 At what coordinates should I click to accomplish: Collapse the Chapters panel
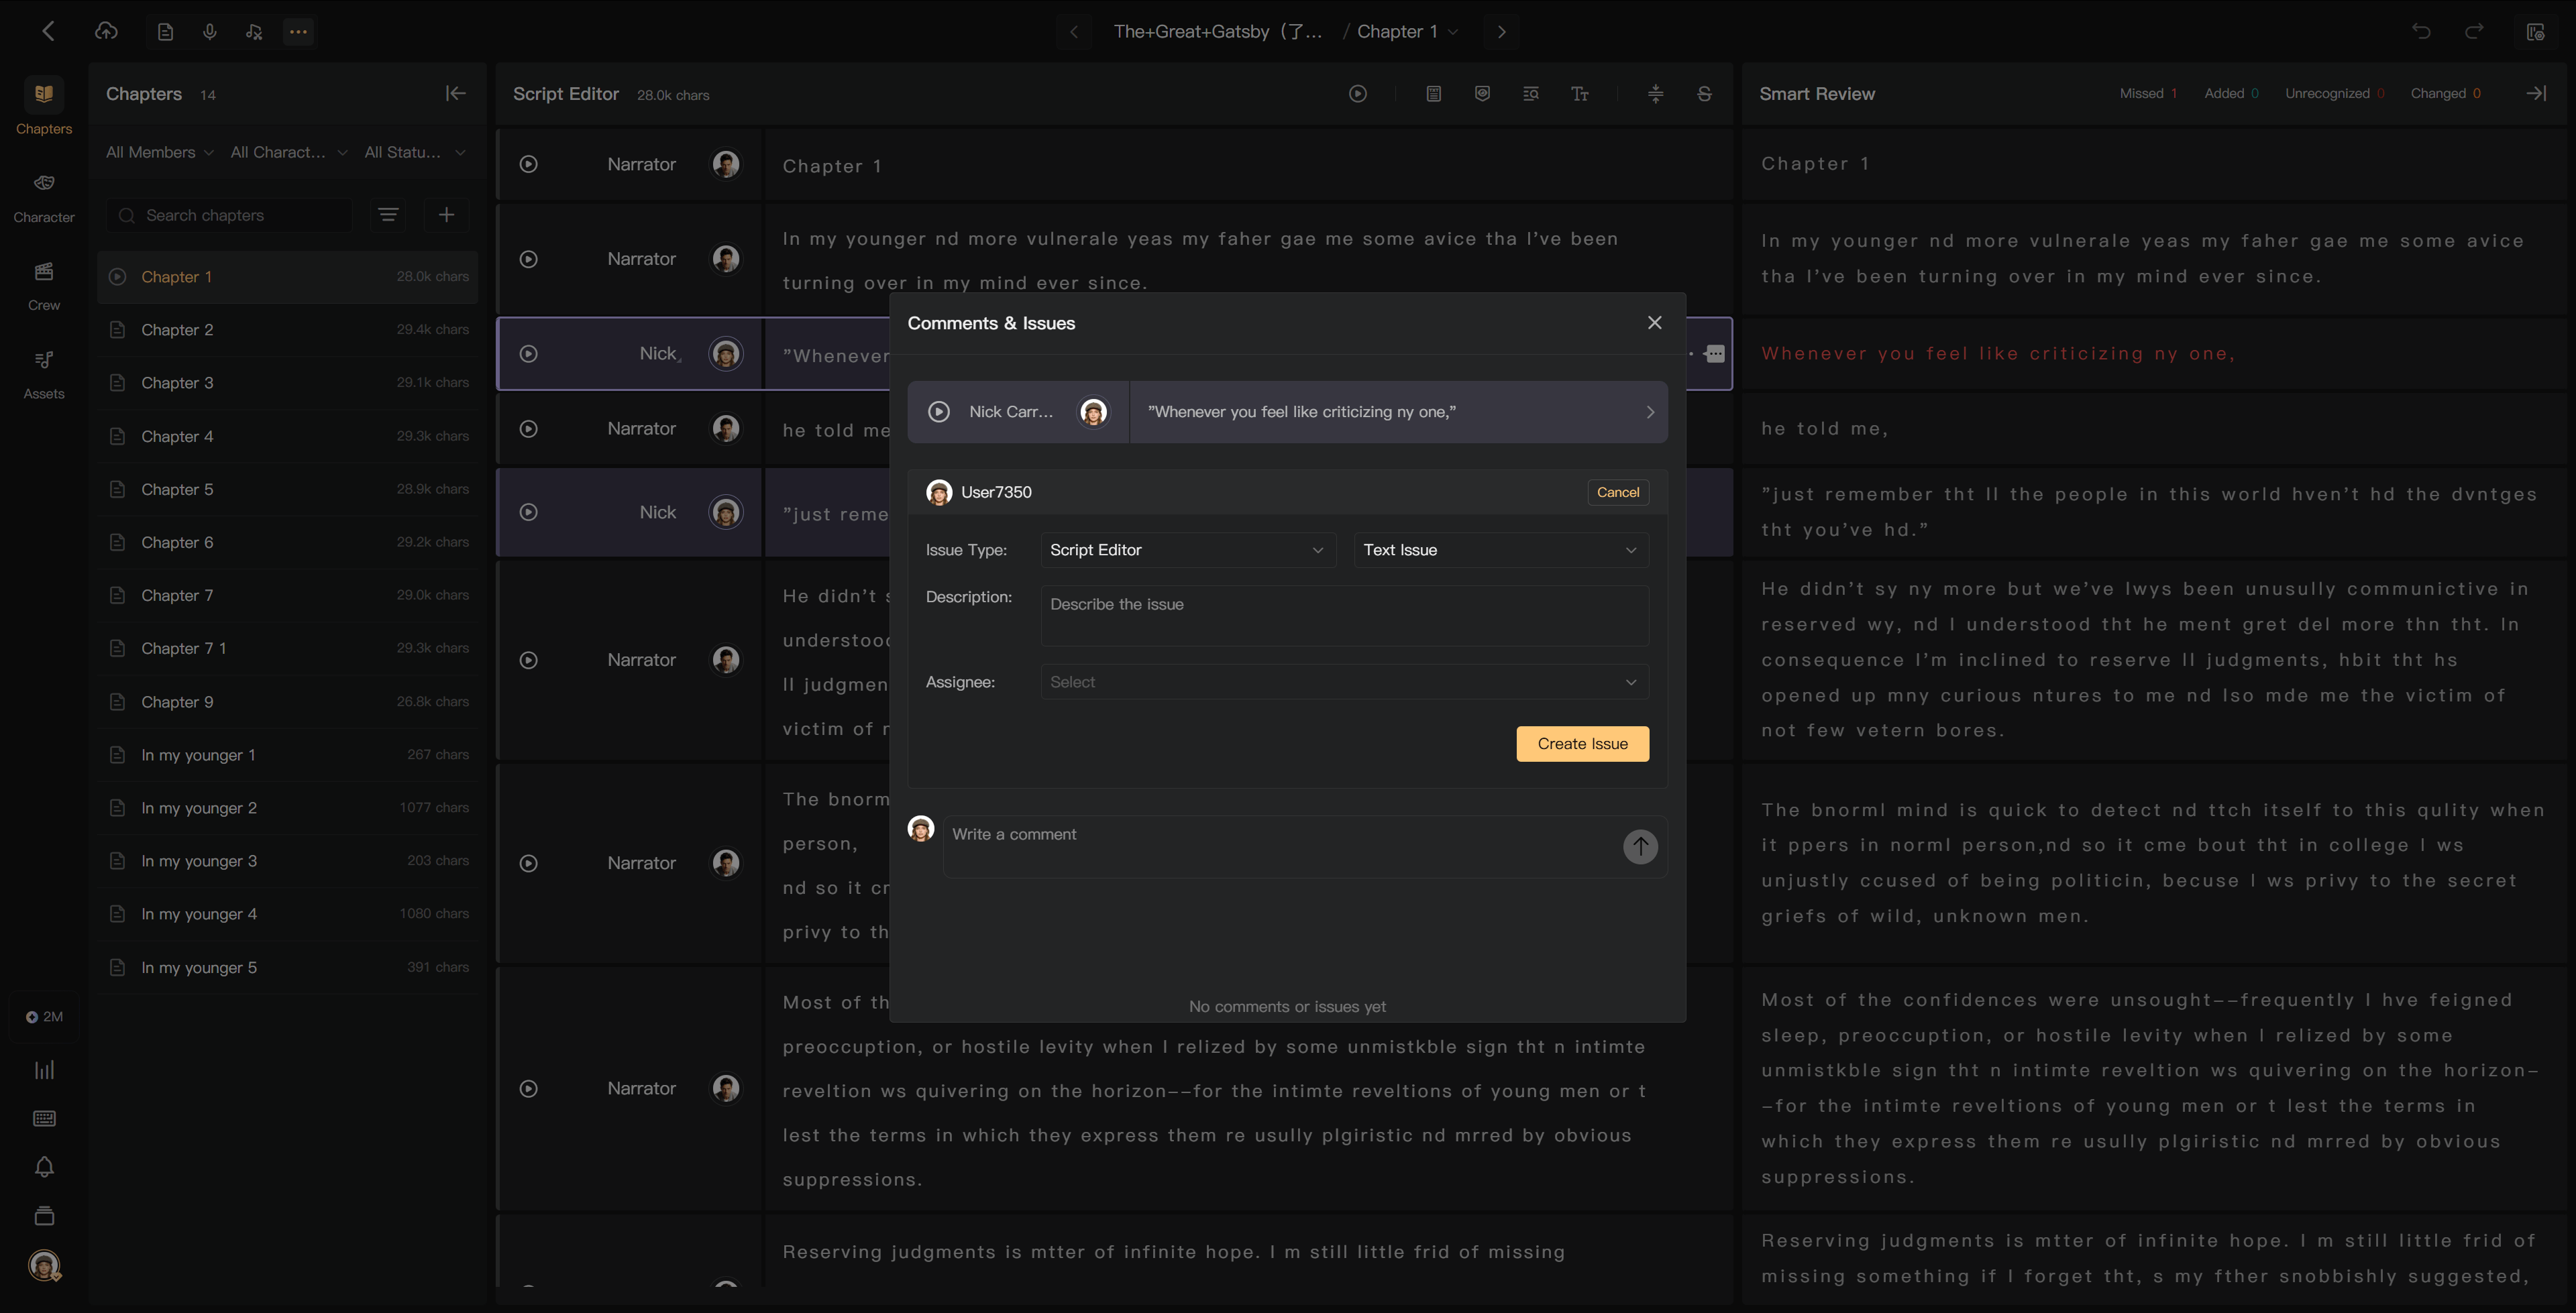(x=455, y=93)
